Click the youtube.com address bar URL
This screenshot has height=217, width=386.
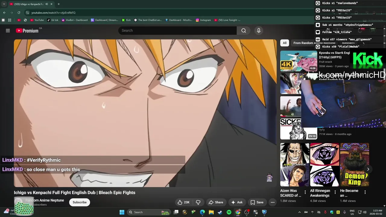[53, 13]
